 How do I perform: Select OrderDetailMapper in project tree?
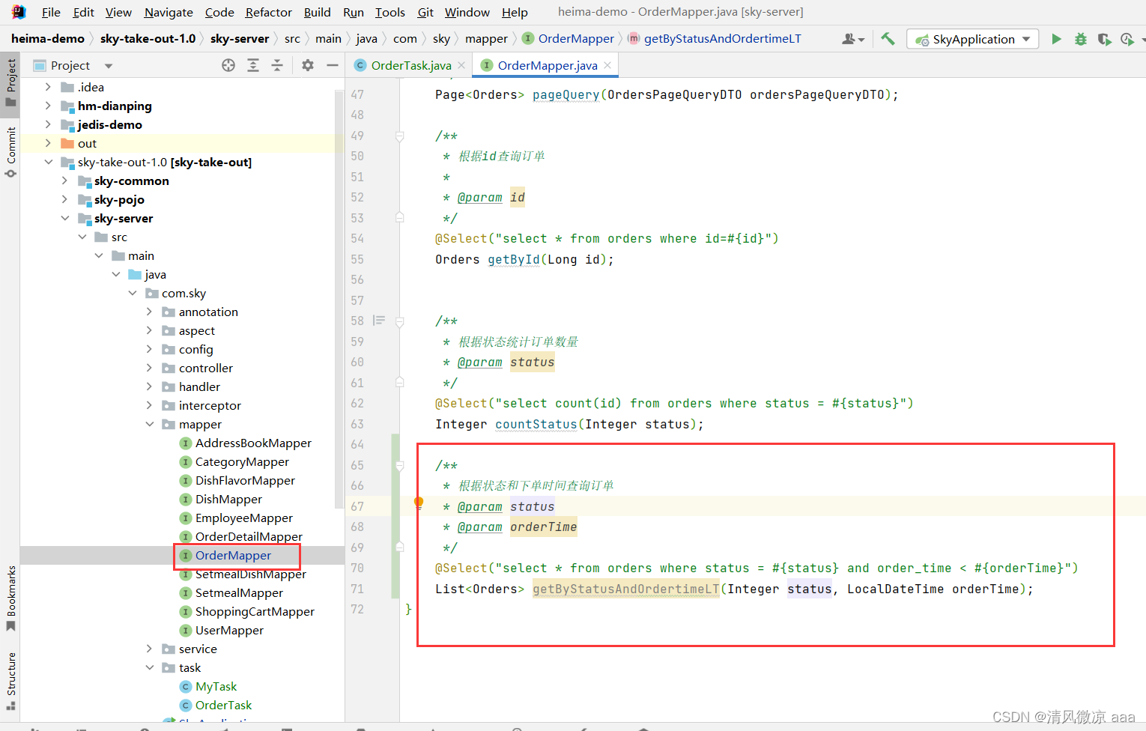249,536
